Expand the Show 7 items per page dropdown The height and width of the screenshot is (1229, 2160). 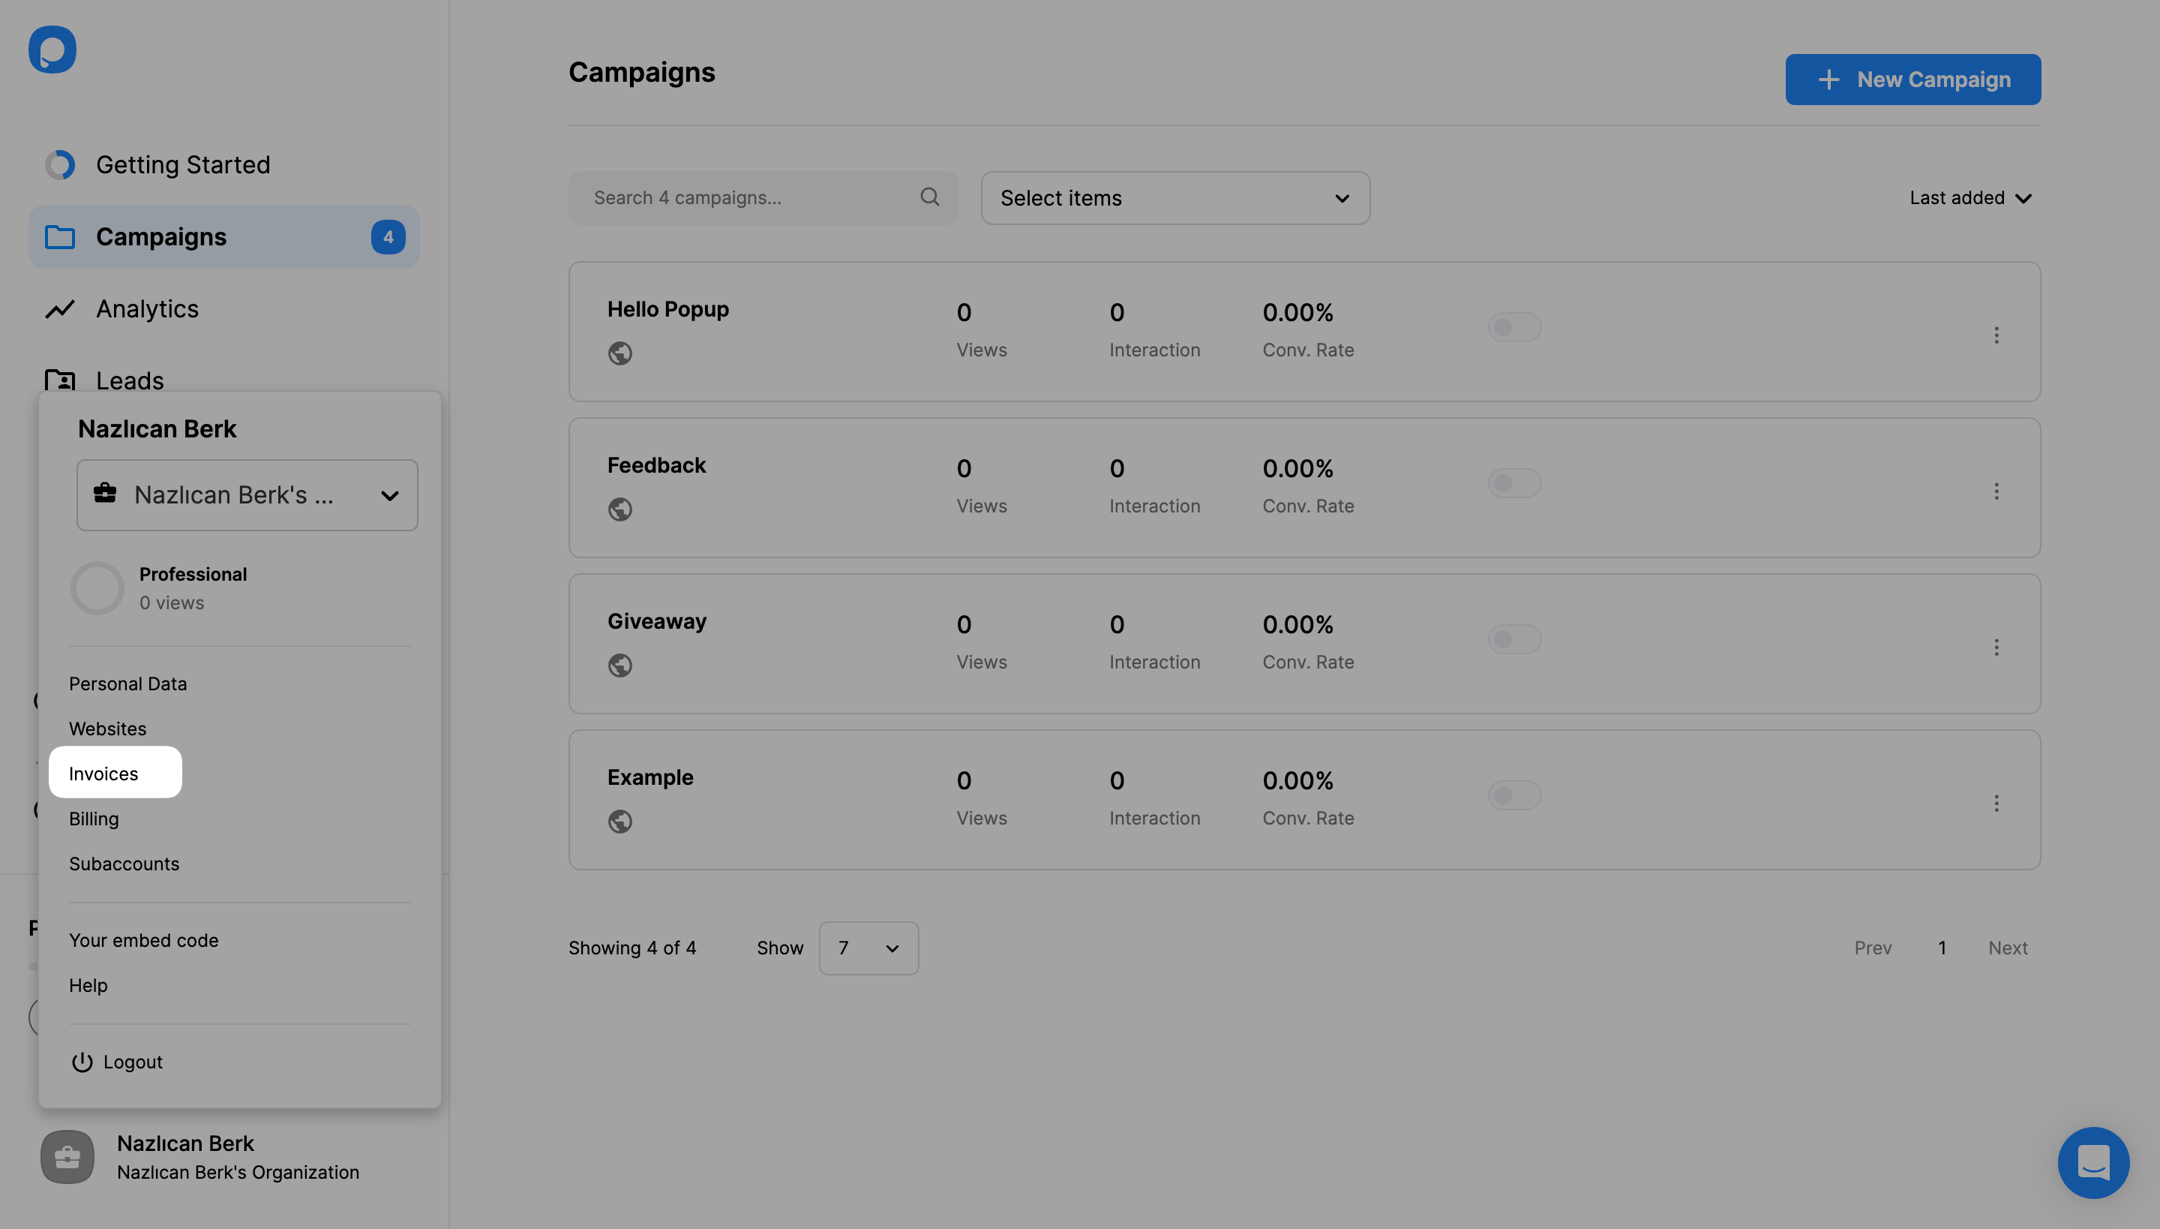pos(868,947)
